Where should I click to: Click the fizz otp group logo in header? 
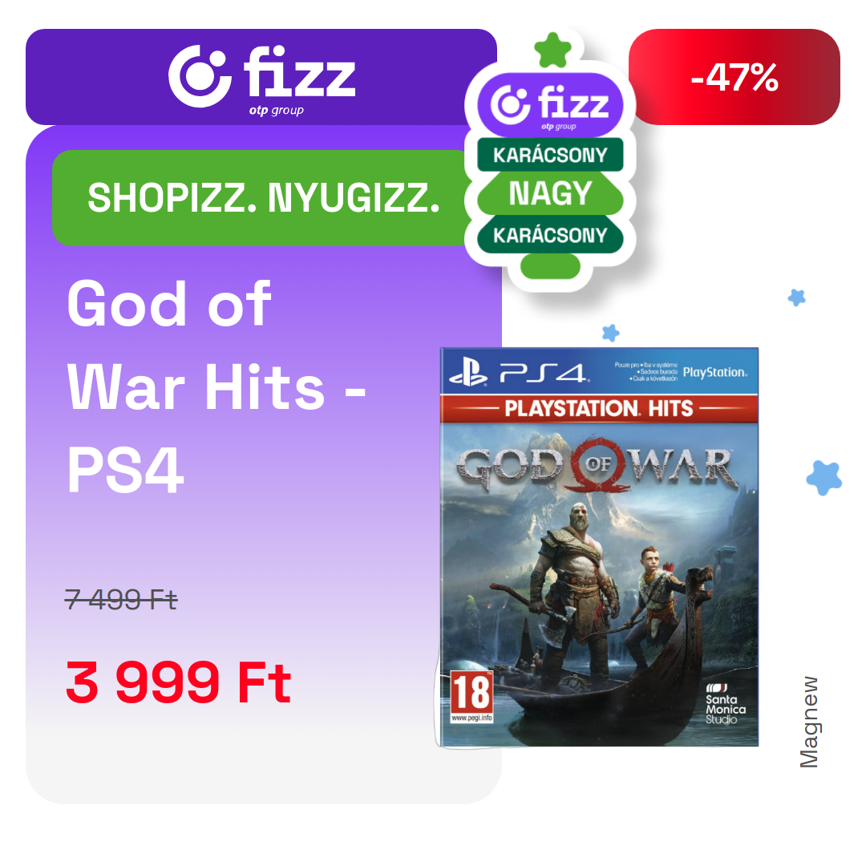[261, 79]
